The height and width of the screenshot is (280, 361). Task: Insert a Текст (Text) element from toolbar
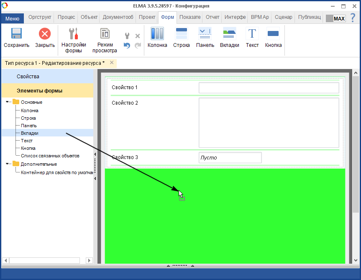pyautogui.click(x=252, y=34)
